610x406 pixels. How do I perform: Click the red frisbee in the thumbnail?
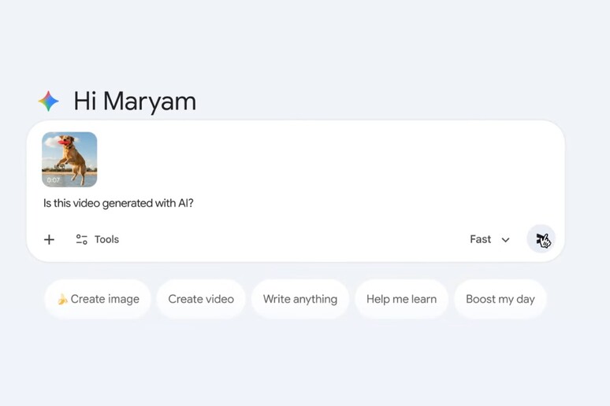tap(63, 143)
